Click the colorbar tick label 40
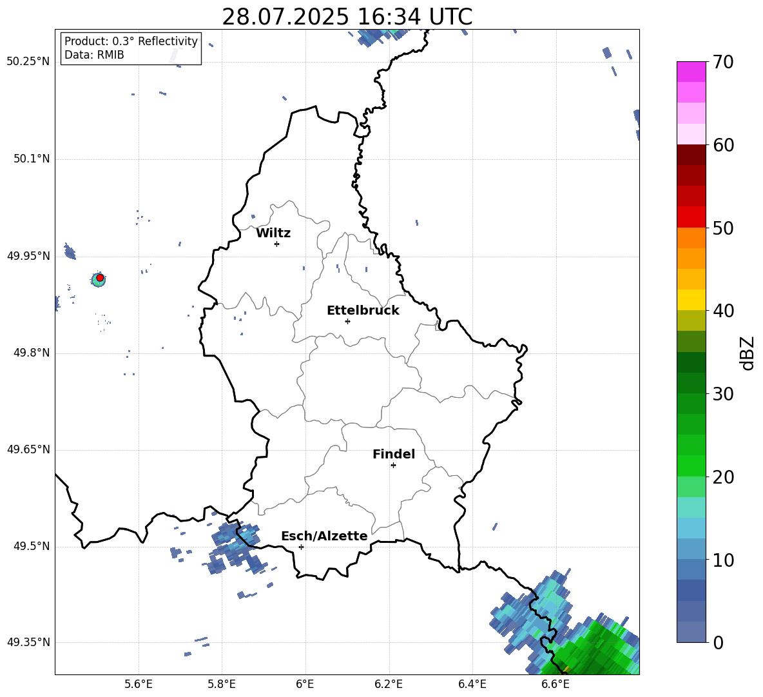The width and height of the screenshot is (763, 697). click(723, 311)
